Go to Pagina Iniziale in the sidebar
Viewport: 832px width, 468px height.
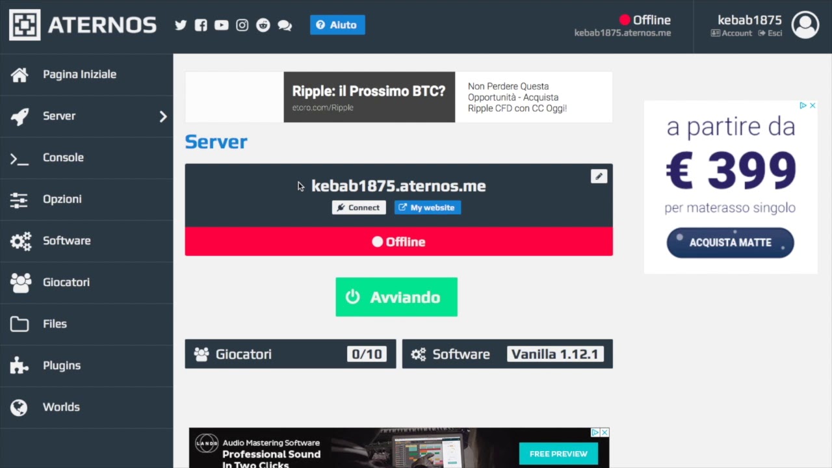click(x=86, y=74)
